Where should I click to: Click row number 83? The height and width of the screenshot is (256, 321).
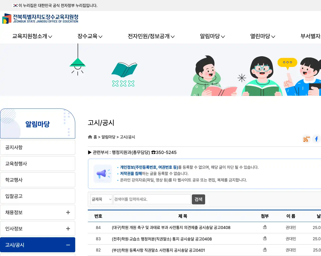tap(98, 239)
